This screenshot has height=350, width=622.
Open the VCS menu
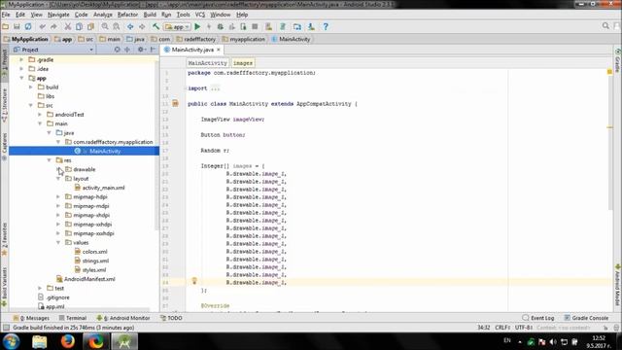tap(200, 15)
